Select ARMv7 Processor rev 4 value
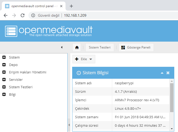The height and width of the screenshot is (132, 178). pos(137,100)
